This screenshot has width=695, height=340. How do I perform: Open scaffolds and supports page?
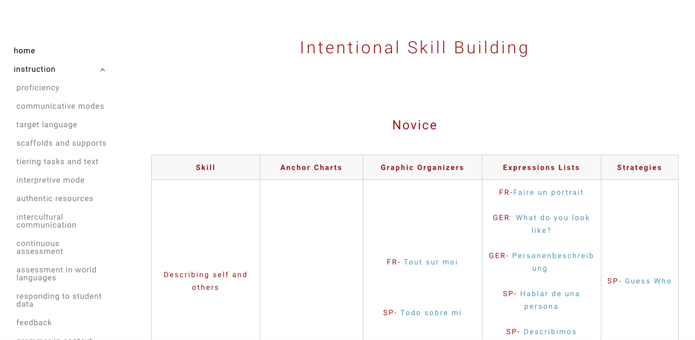61,143
